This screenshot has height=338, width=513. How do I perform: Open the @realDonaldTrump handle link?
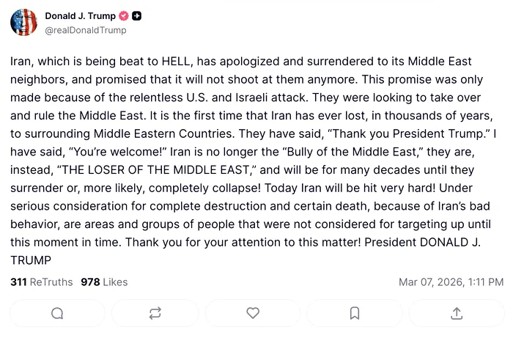pyautogui.click(x=86, y=30)
